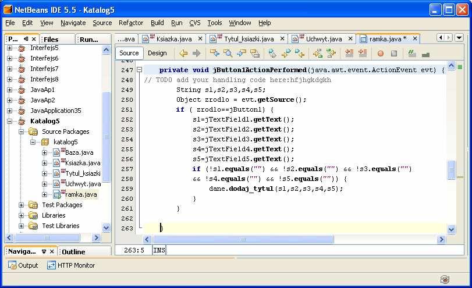Expand the Test Packages node
The image size is (472, 288).
click(x=21, y=205)
